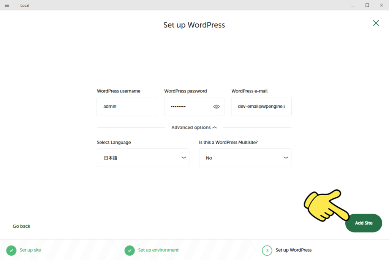Click the step 3 circle icon
The height and width of the screenshot is (260, 389).
tap(267, 250)
